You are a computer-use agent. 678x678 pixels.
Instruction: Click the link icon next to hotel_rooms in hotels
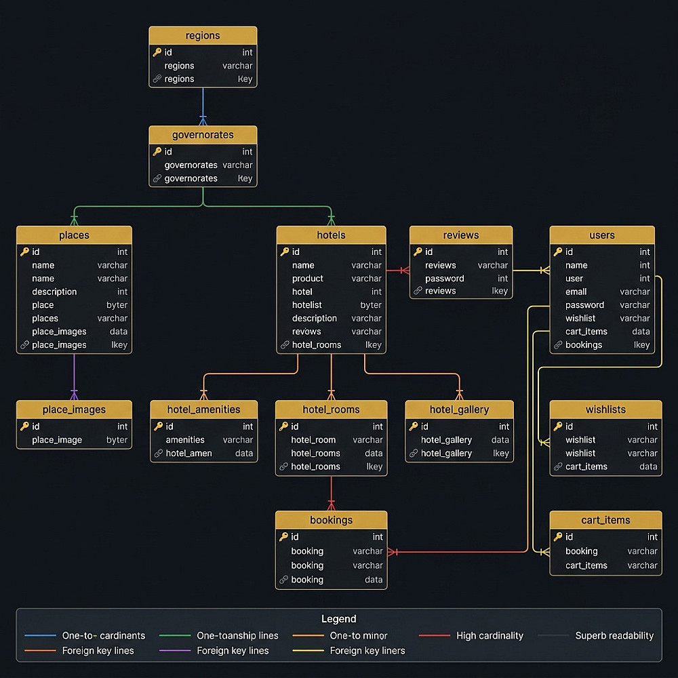(x=285, y=345)
